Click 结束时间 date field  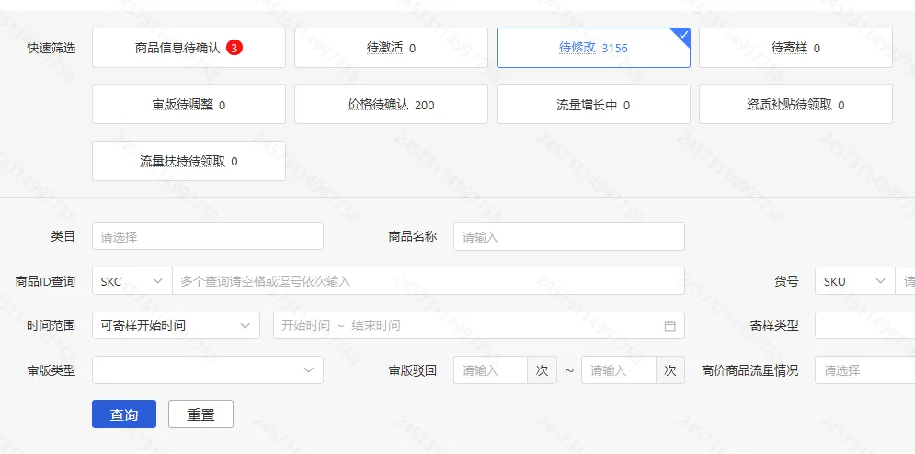click(x=376, y=325)
